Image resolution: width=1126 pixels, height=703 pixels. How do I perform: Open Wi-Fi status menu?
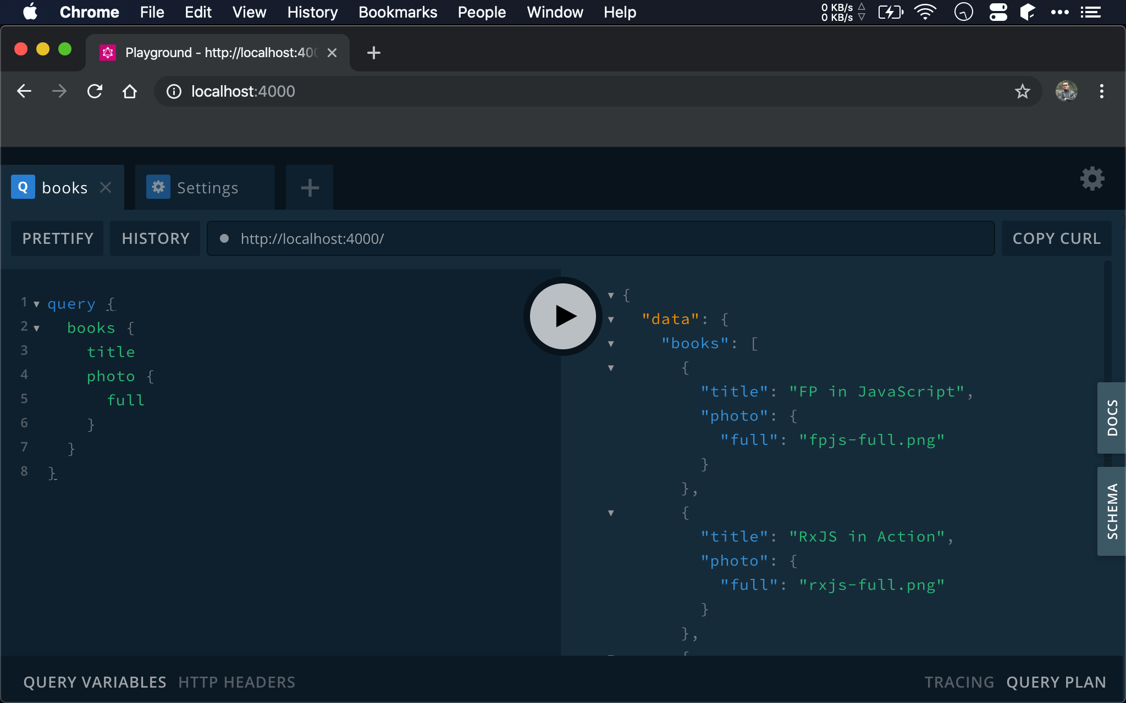(925, 12)
